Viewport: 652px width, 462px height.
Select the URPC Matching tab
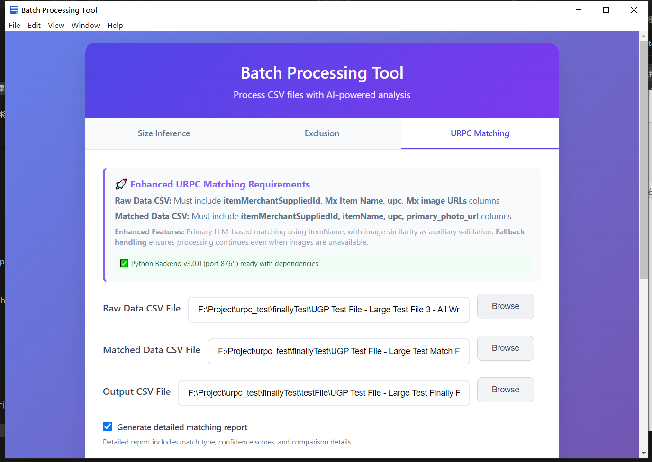pos(480,133)
